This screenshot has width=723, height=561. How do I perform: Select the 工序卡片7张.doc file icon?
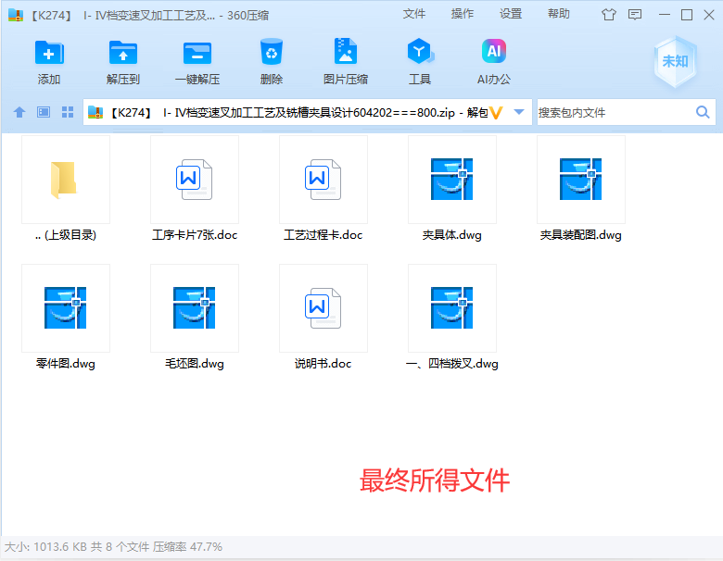(194, 180)
